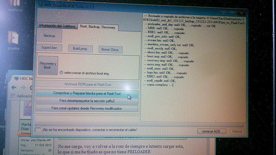Click 'nodl_misc: md5 OK' log line
The height and width of the screenshot is (155, 276).
(x=159, y=69)
